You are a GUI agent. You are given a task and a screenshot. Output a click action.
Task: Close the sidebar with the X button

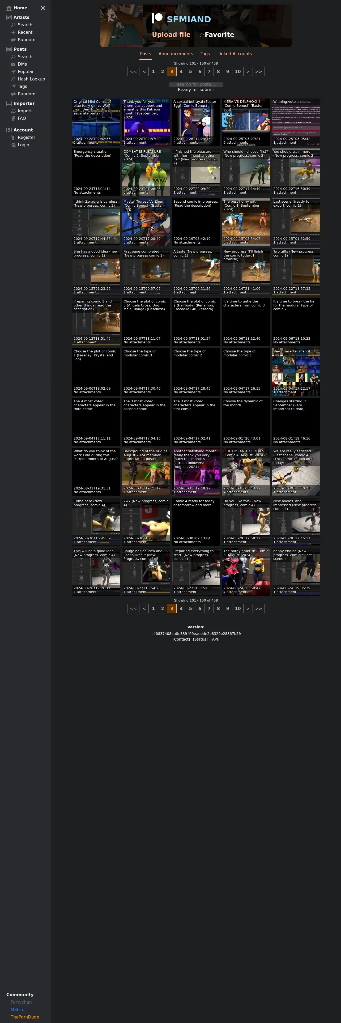pyautogui.click(x=43, y=8)
